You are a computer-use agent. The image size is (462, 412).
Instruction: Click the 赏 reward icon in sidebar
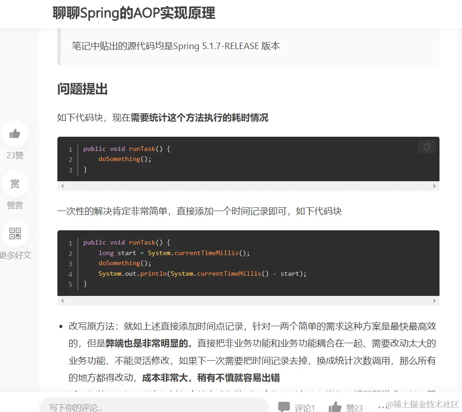[15, 184]
